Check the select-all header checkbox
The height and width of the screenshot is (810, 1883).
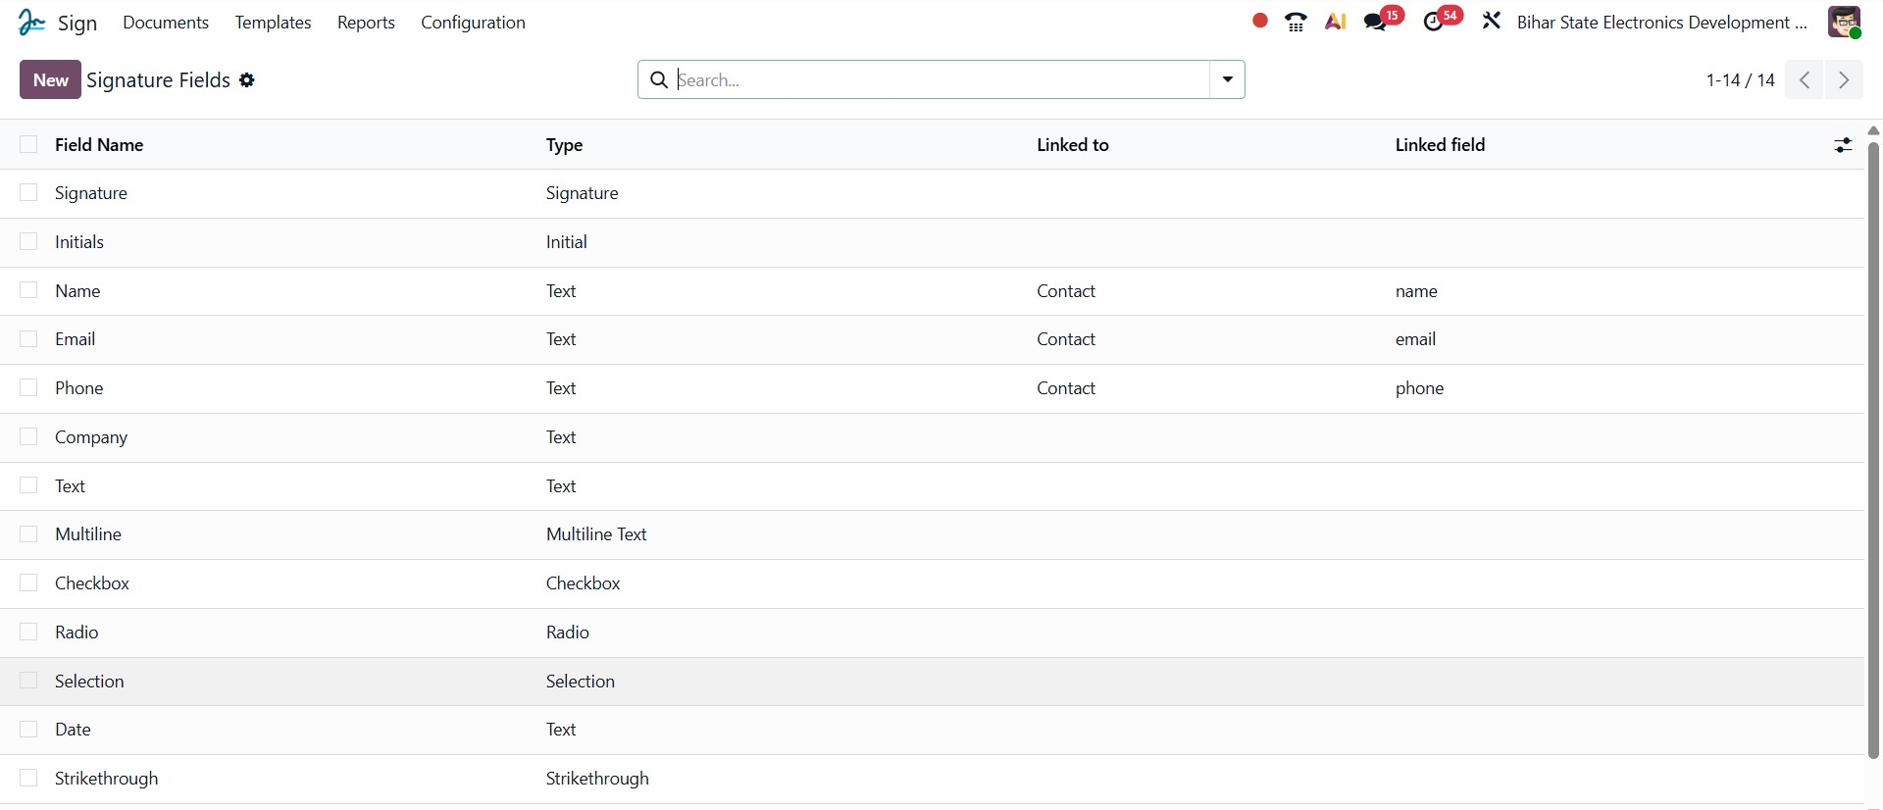click(29, 145)
